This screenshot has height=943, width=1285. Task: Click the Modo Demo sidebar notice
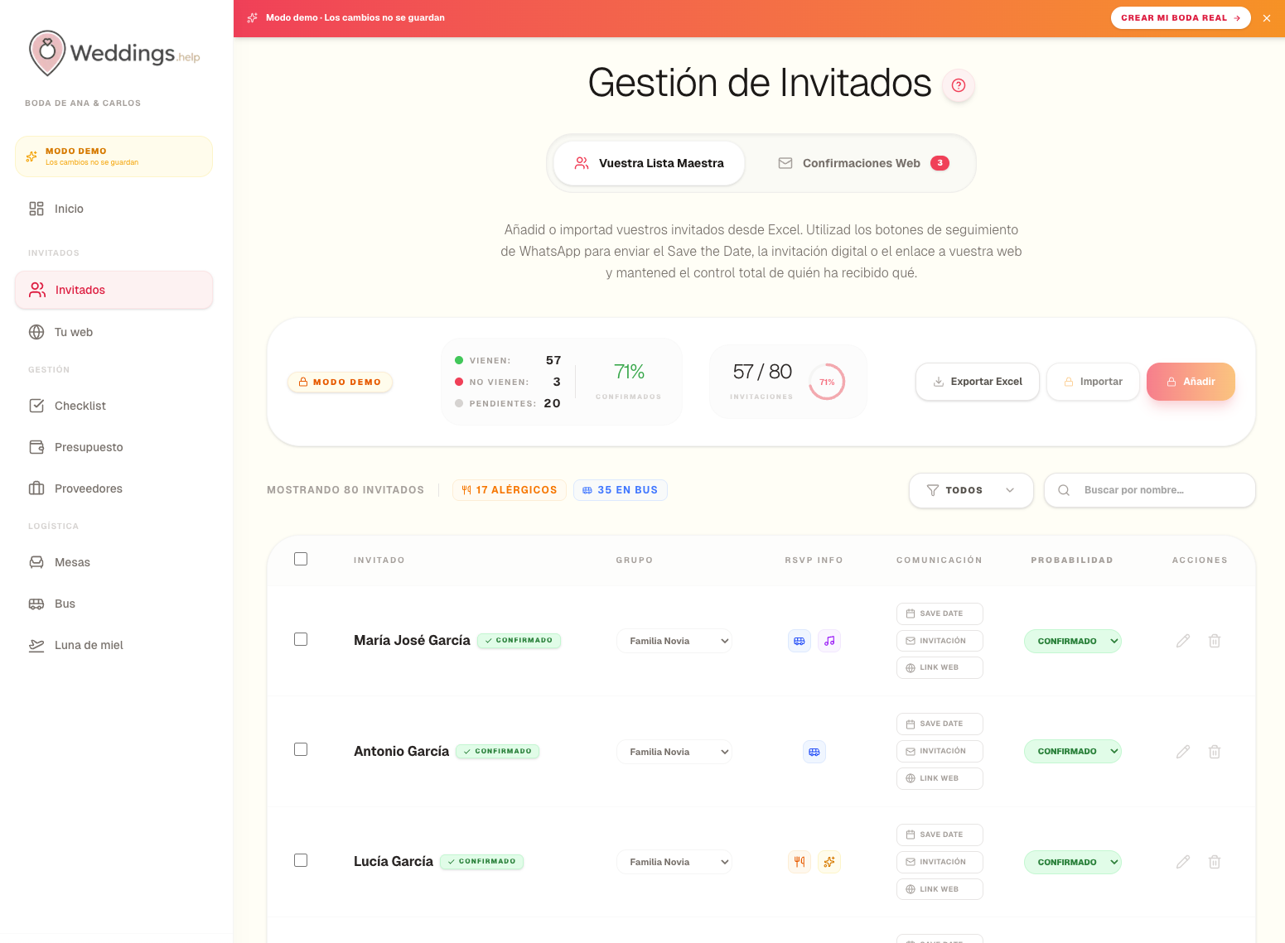114,156
